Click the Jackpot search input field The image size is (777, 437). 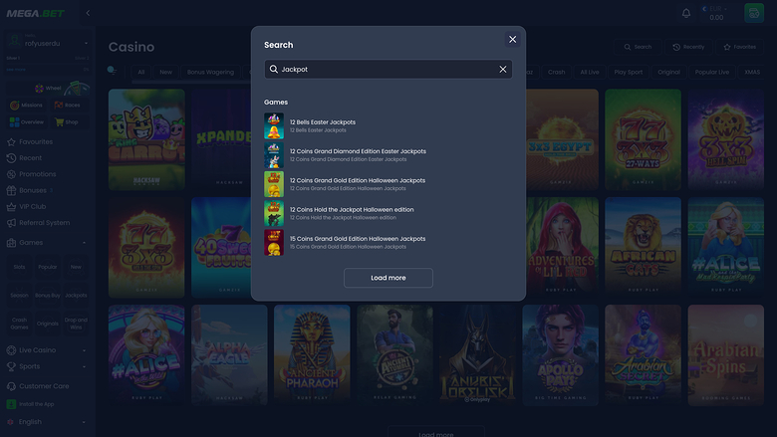(x=384, y=70)
